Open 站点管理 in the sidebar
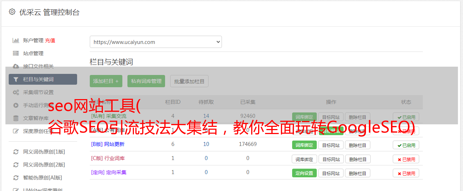 33,53
